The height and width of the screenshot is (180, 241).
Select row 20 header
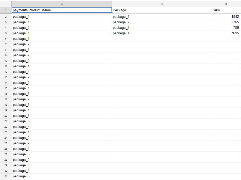(6, 116)
